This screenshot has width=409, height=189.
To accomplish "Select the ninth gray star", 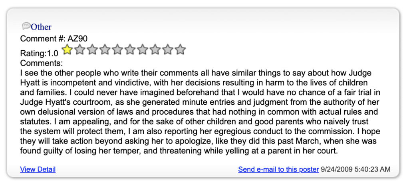I will click(167, 49).
